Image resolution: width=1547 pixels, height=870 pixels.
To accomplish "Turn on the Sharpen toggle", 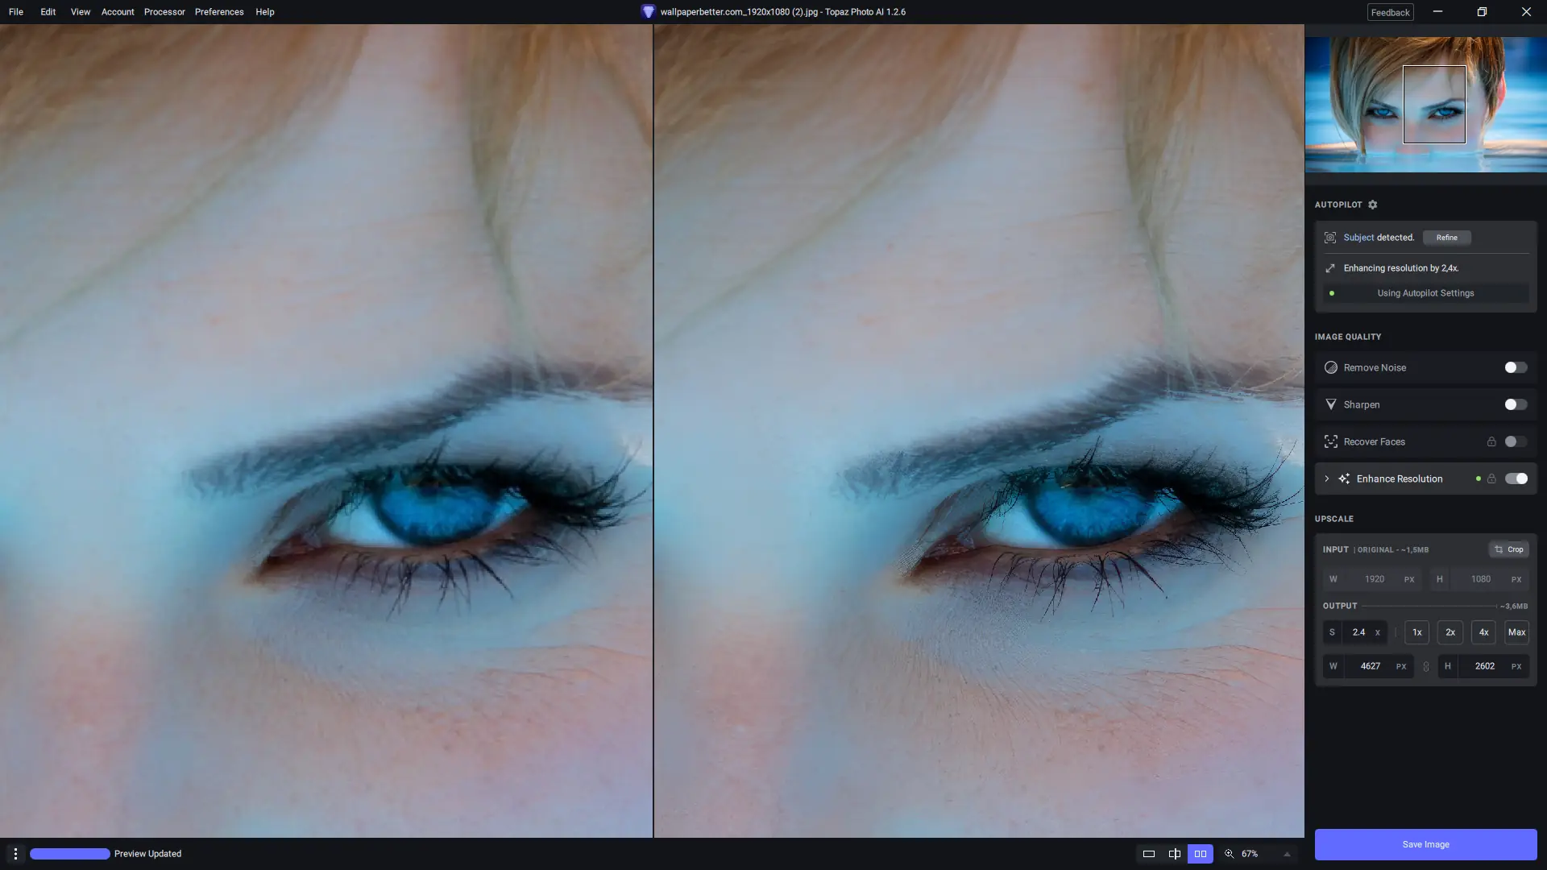I will click(1516, 404).
